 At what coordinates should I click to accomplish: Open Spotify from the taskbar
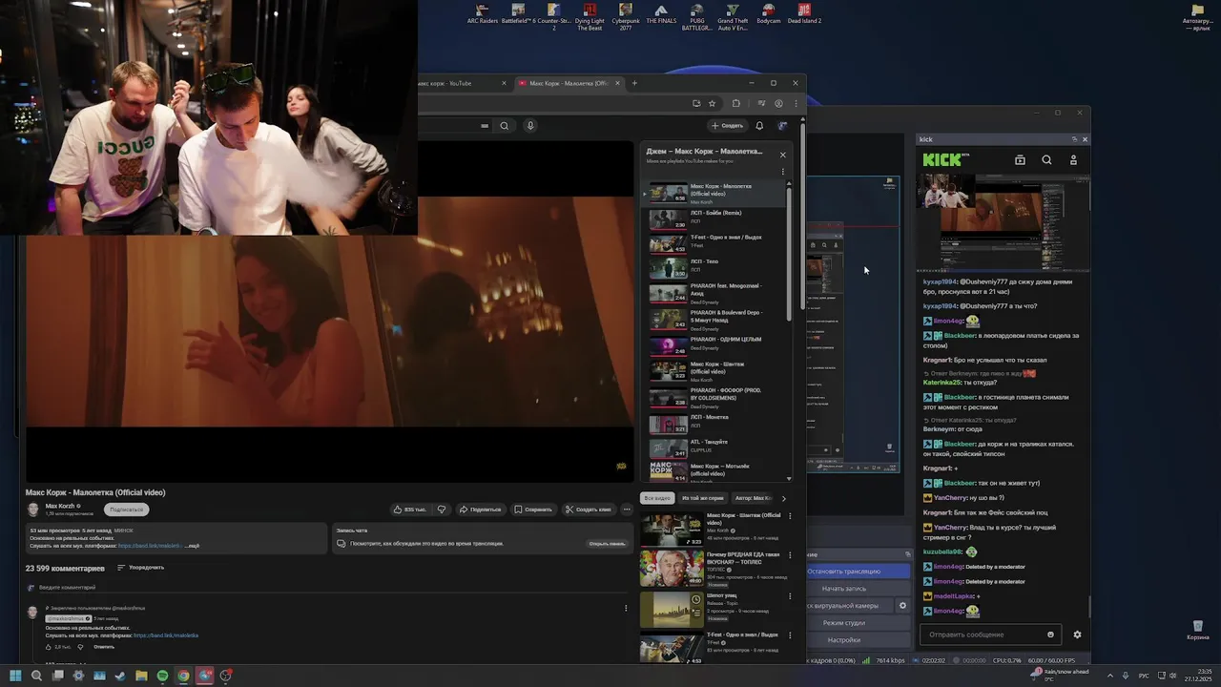pos(162,676)
